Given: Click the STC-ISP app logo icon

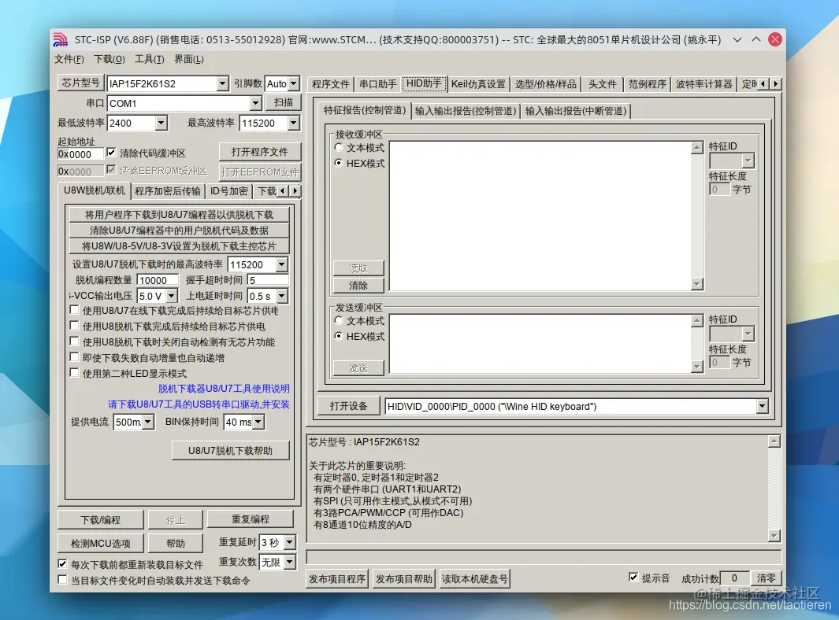Looking at the screenshot, I should click(61, 39).
